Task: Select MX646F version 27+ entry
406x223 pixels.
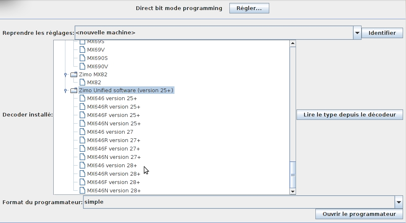Action: coord(113,149)
